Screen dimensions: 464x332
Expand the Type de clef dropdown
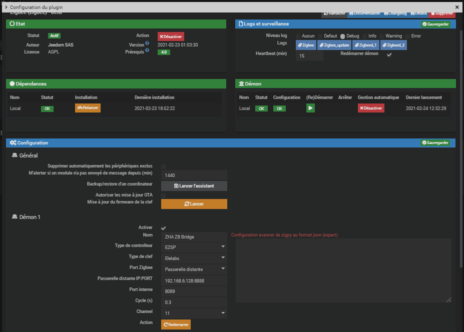tap(194, 258)
